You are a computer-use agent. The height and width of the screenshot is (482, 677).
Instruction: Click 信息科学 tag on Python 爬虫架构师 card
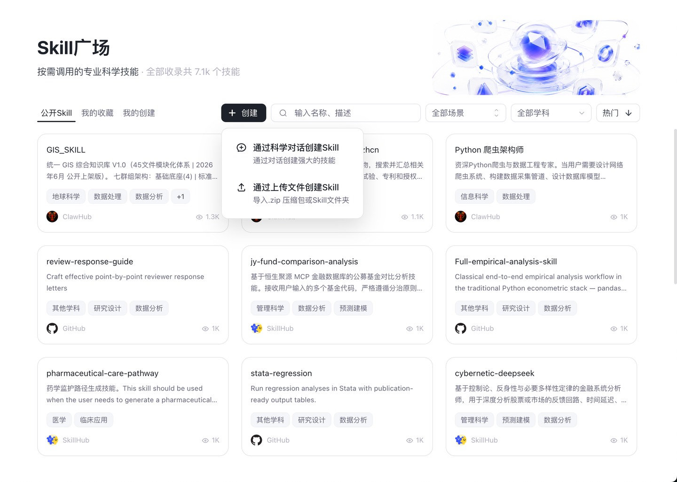[474, 197]
